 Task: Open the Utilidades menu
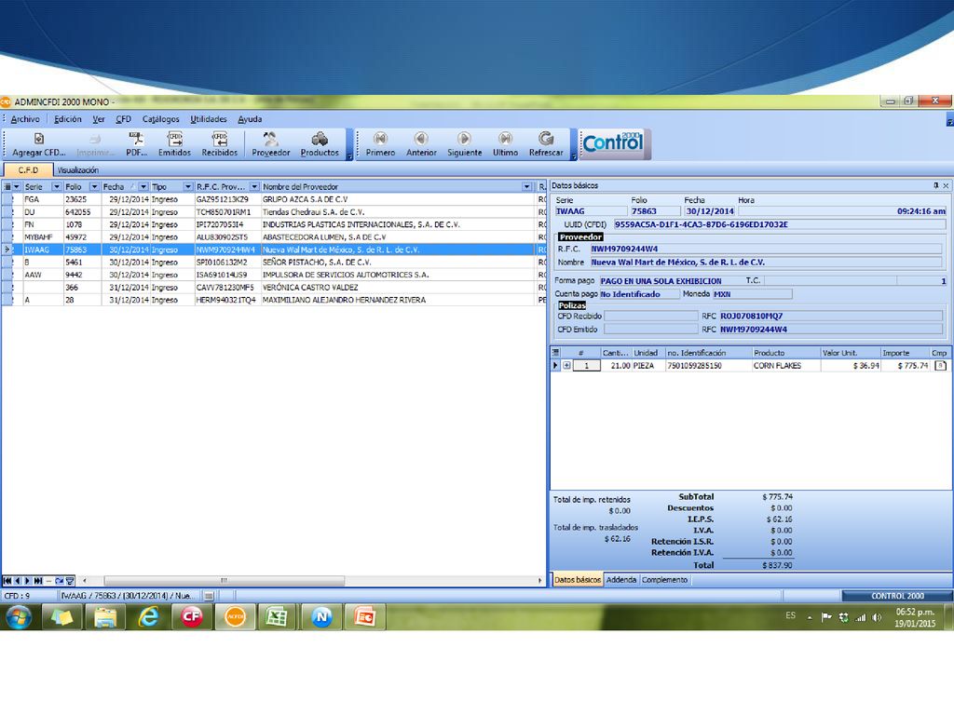(208, 119)
